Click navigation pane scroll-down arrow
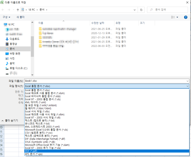The height and width of the screenshot is (157, 191). (32, 75)
